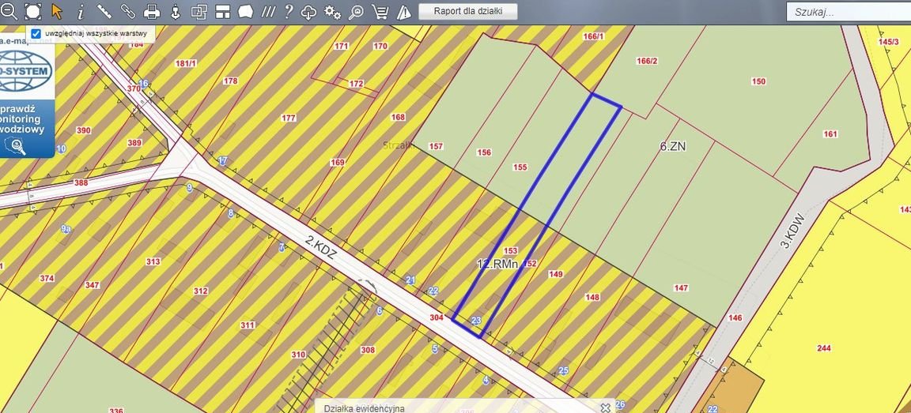Open settings with the gears icon
Image resolution: width=911 pixels, height=413 pixels.
coord(333,12)
